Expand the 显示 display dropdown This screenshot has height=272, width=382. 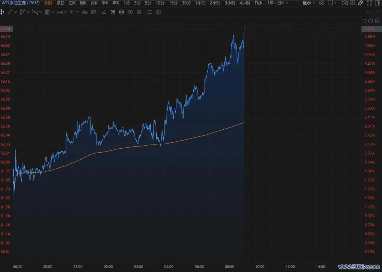(309, 3)
